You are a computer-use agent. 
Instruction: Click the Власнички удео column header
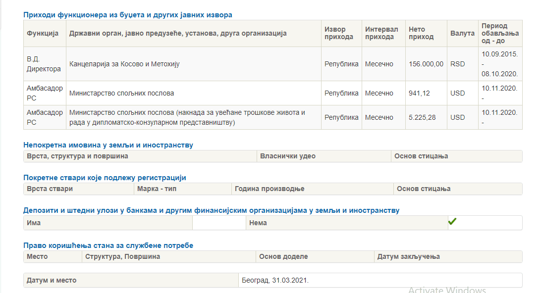[x=324, y=156]
